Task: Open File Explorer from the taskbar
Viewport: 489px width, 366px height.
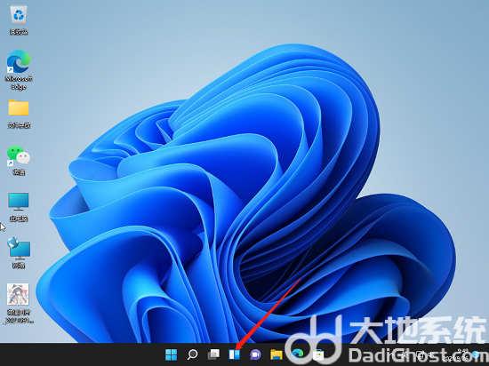Action: pos(277,354)
